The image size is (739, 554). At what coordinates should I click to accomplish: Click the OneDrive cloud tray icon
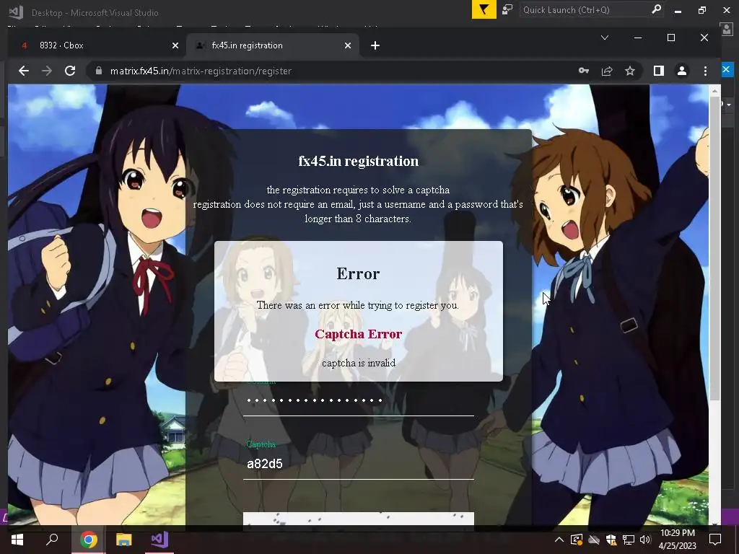[594, 540]
